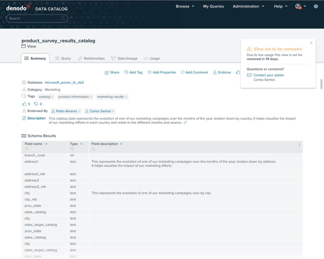This screenshot has width=324, height=259.
Task: Remove the catalog tag
Action: pos(53,97)
